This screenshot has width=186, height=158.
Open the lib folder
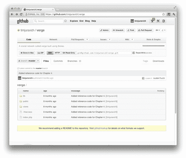(24, 96)
